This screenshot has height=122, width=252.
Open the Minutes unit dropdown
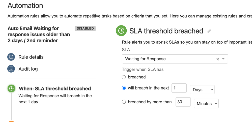206,104
